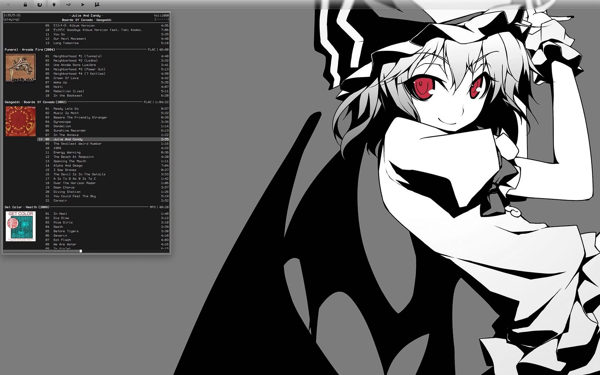600x375 pixels.
Task: Select track Opening The Mouth
Action: point(103,161)
